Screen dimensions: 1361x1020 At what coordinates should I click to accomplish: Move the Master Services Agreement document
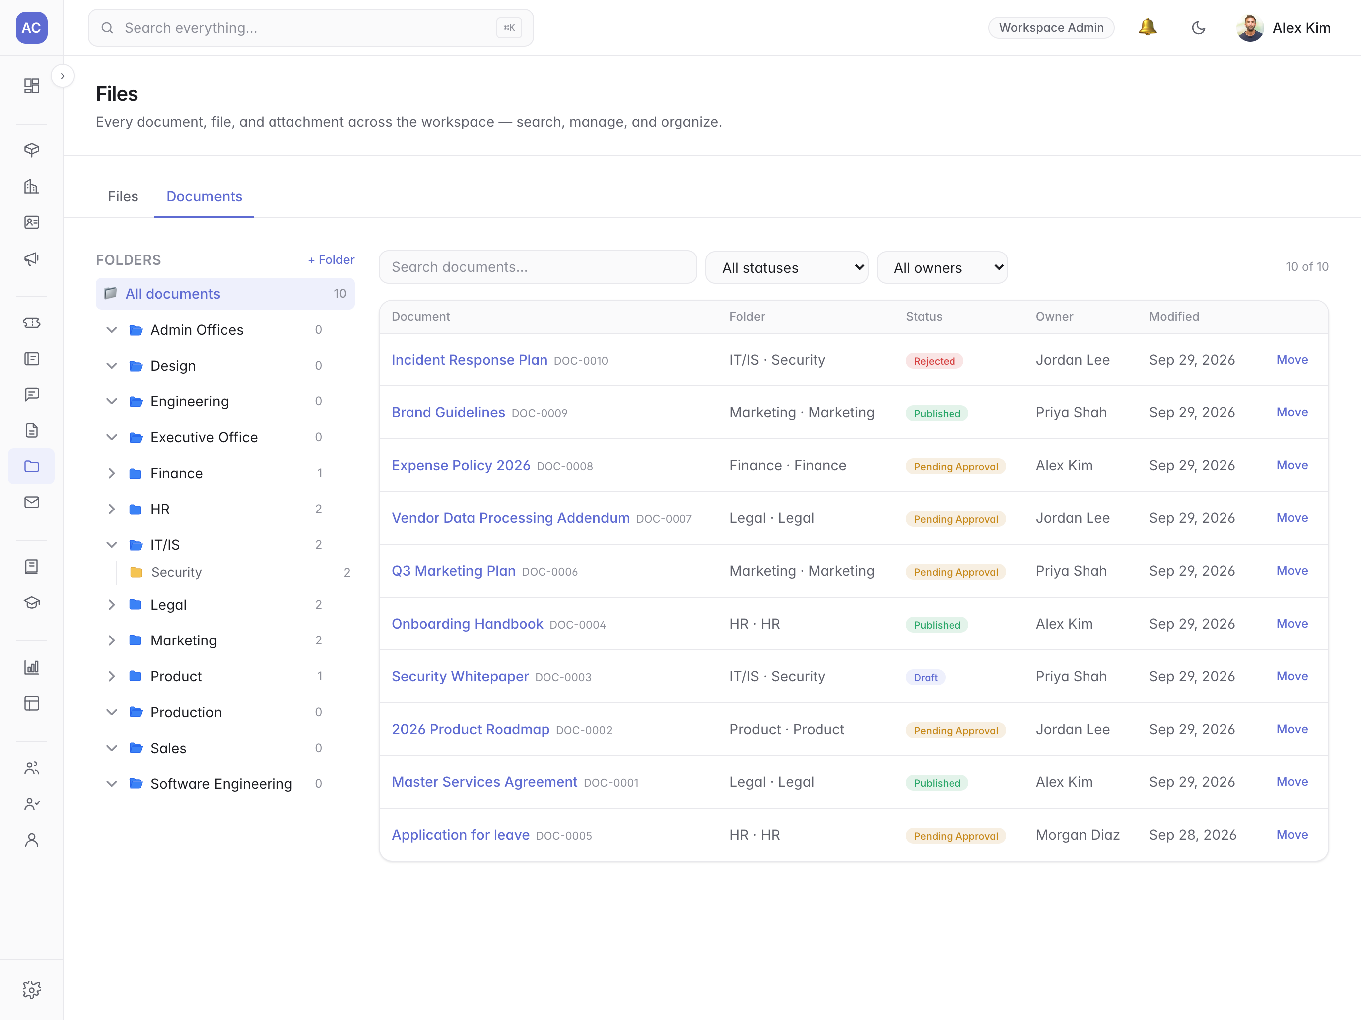coord(1291,782)
